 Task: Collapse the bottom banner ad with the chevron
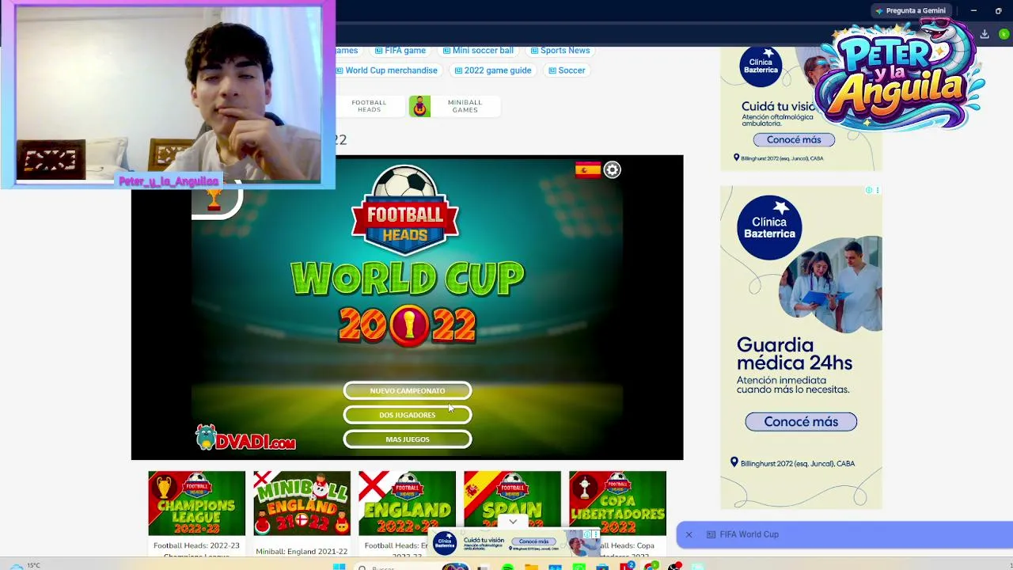pyautogui.click(x=513, y=522)
